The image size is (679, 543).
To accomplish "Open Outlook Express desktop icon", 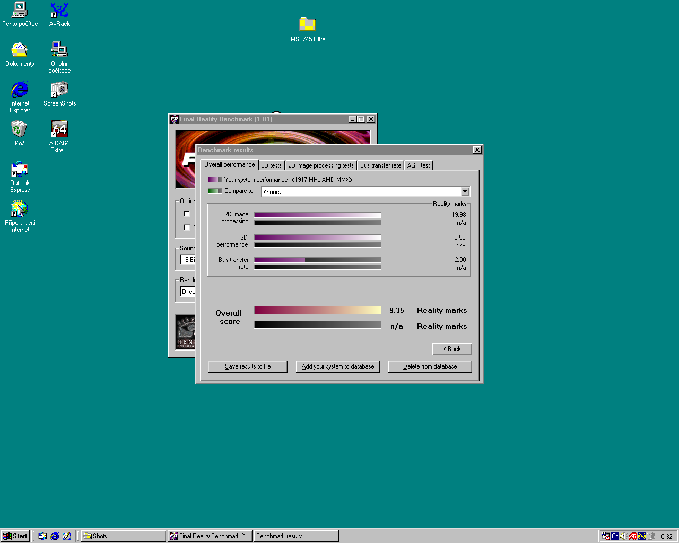I will pyautogui.click(x=20, y=170).
